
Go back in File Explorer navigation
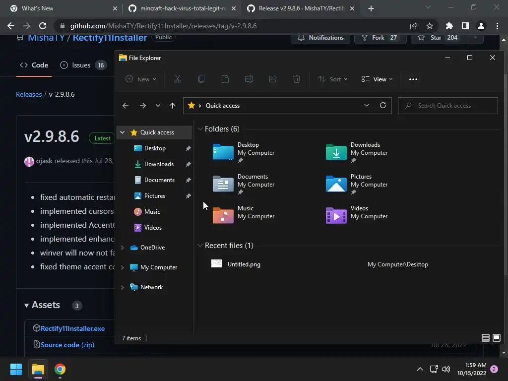(x=126, y=106)
